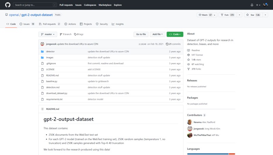This screenshot has width=273, height=155.
Task: View the 21 commits history link
Action: click(173, 44)
